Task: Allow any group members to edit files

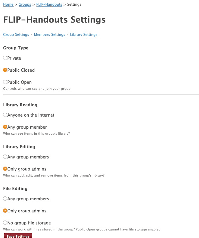Action: coord(5,199)
